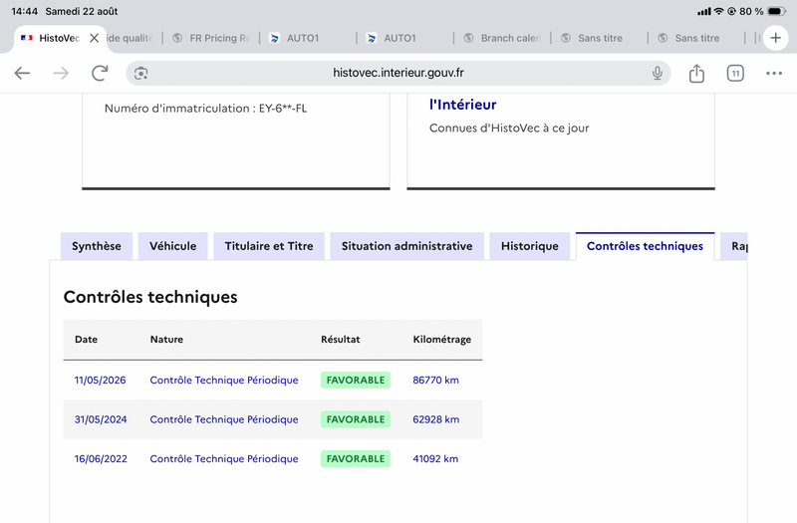Viewport: 797px width, 523px height.
Task: Click the 62928 km mileage value
Action: tap(435, 419)
